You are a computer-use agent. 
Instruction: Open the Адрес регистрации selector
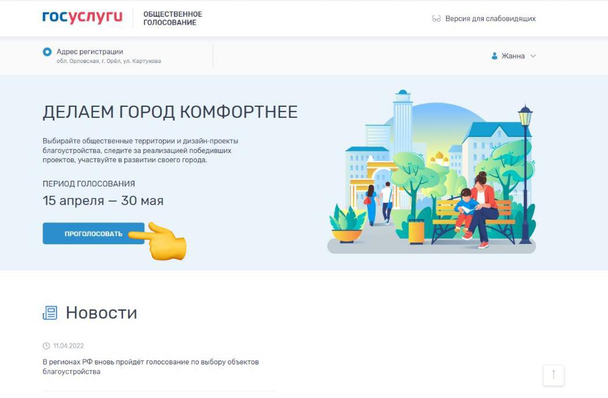tap(102, 56)
